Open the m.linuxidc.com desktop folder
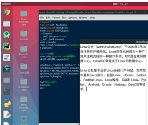 click(24, 85)
